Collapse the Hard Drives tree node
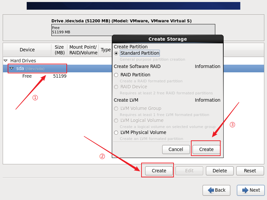The height and width of the screenshot is (200, 267). coord(6,61)
